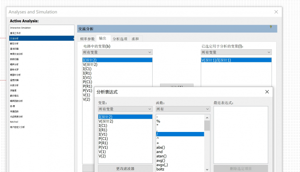This screenshot has height=172, width=300.
Task: Click the 删除选定项目 button
Action: [240, 168]
